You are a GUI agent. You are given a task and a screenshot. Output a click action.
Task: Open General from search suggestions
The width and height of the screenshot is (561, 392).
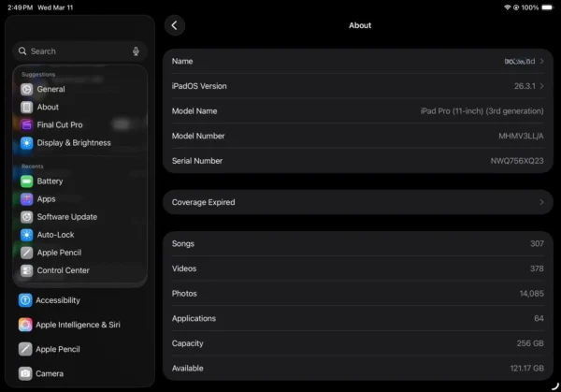tap(50, 90)
